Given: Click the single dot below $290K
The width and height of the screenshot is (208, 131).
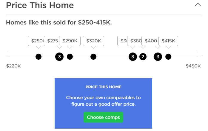Looking at the screenshot, I should (70, 57).
